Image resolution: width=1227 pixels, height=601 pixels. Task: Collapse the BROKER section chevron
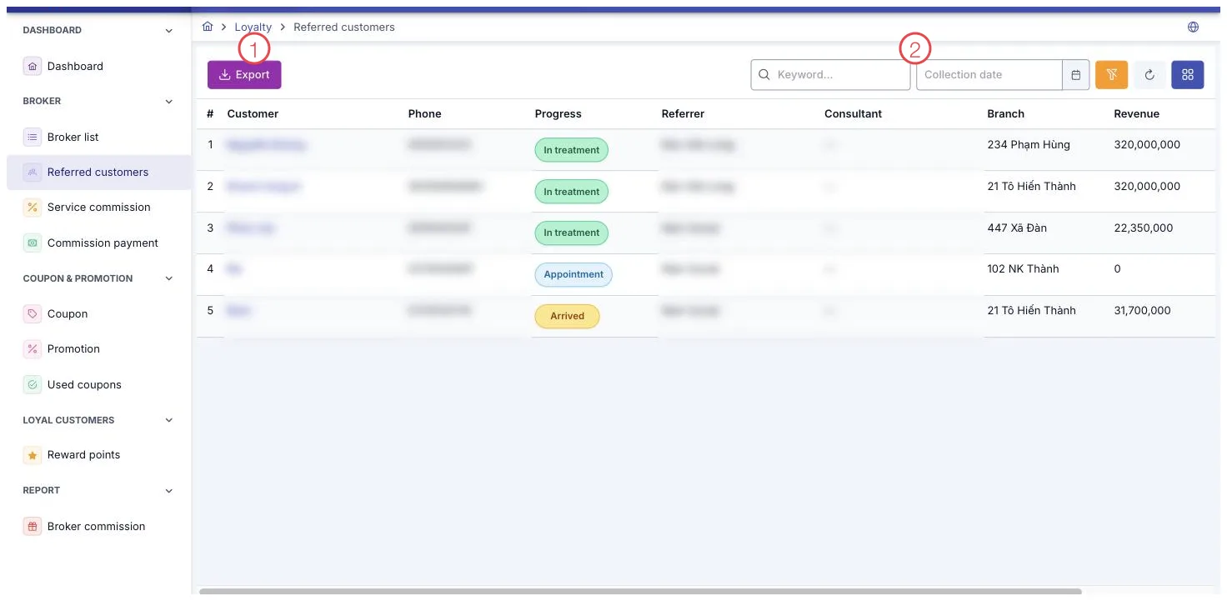(169, 102)
